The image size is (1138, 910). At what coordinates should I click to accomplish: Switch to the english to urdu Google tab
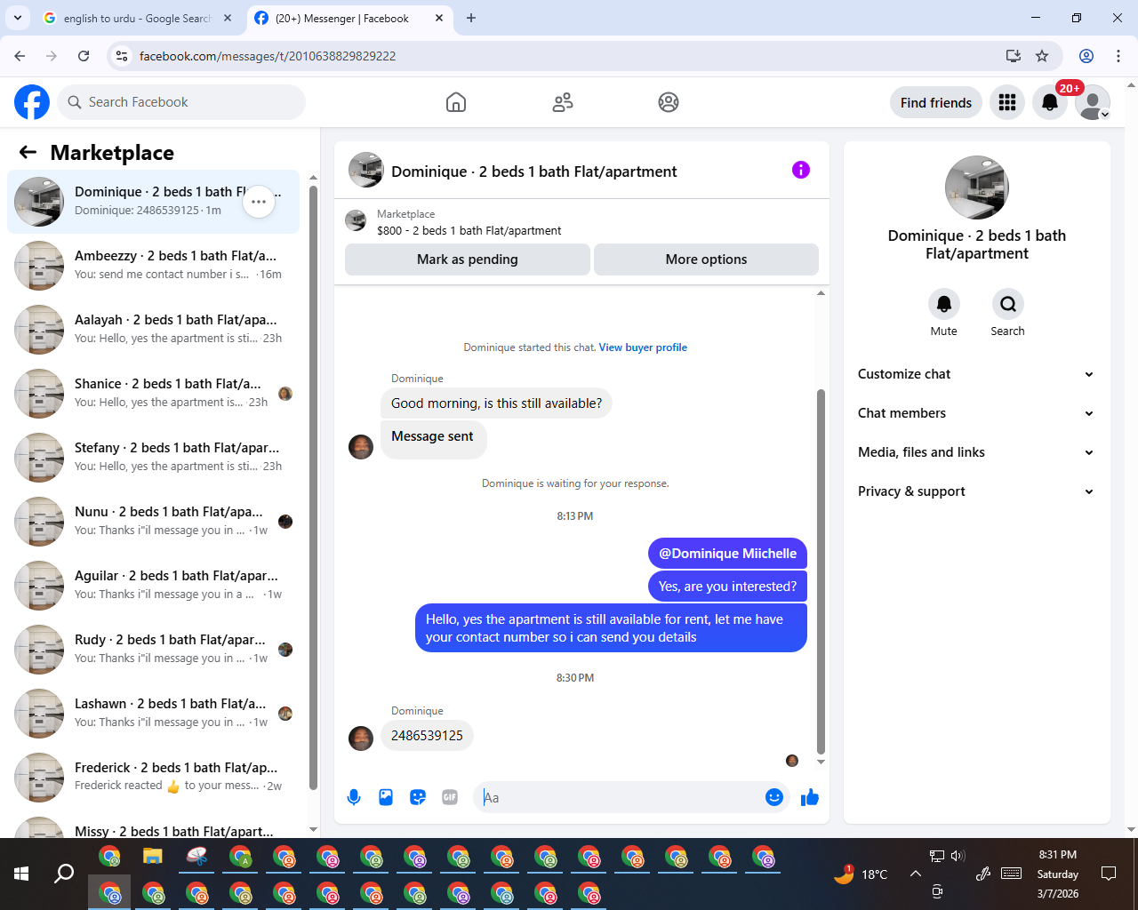click(137, 19)
